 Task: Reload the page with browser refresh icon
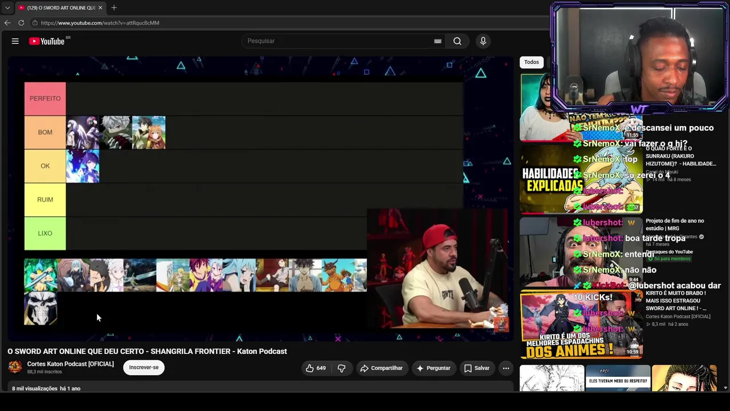tap(21, 23)
